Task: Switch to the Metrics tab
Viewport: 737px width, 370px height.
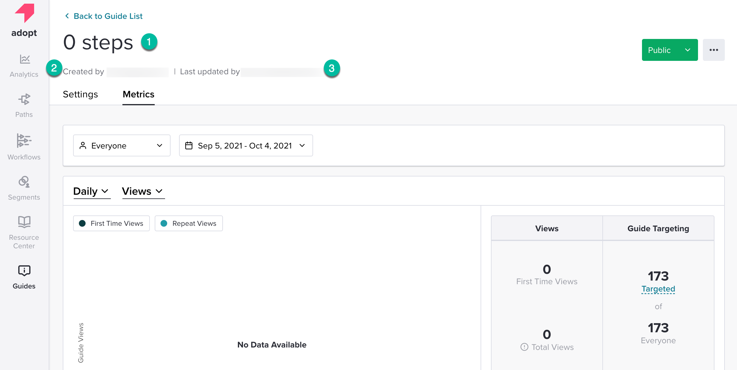Action: [x=139, y=94]
